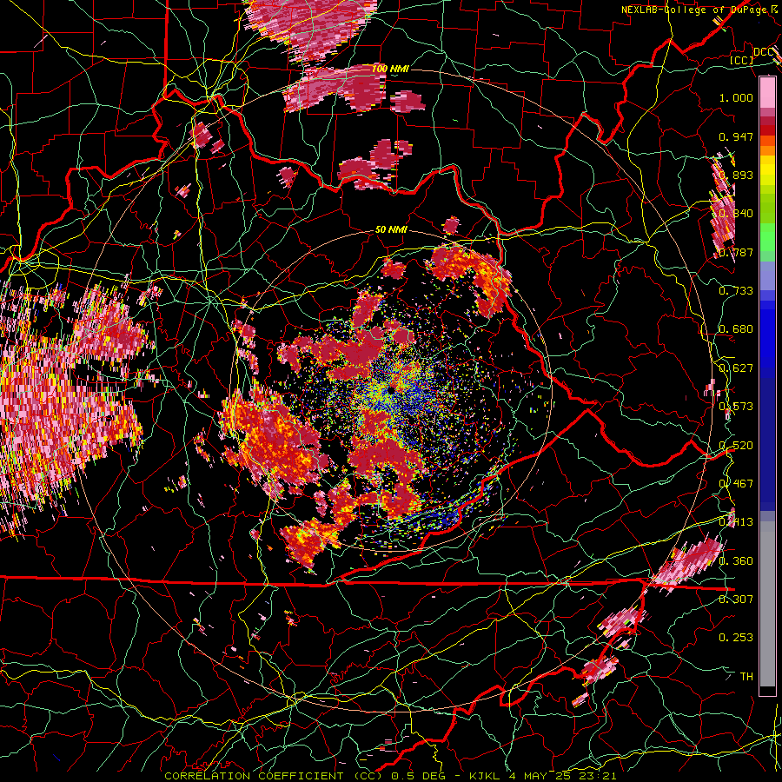The height and width of the screenshot is (782, 782).
Task: Click the 0.947 colorbar value
Action: pos(736,136)
